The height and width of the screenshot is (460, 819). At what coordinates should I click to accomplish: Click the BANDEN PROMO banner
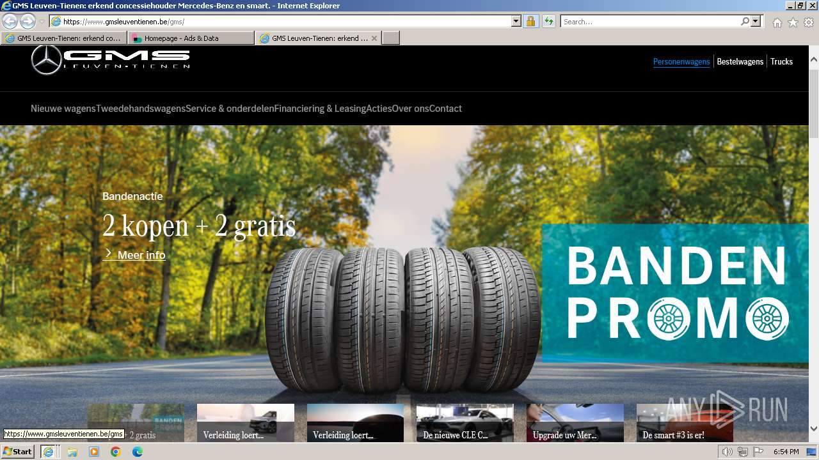(675, 293)
